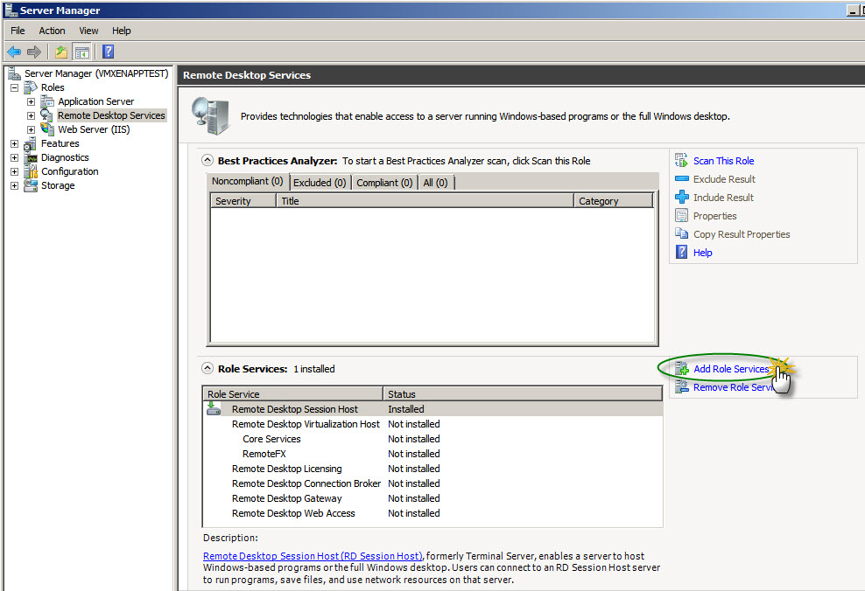Expand the Remote Desktop Services tree node
865x591 pixels.
tap(31, 115)
